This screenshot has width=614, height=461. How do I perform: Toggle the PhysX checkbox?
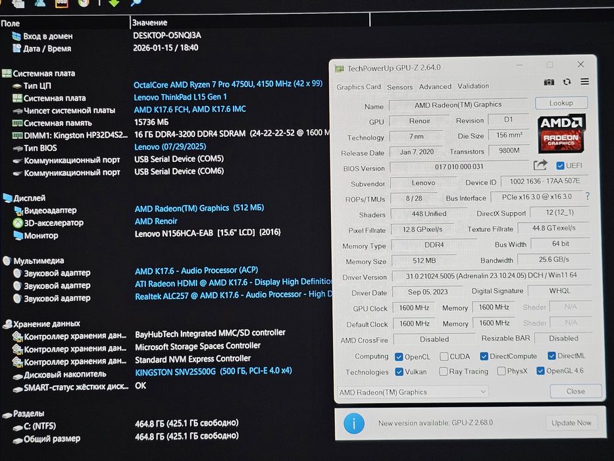[x=501, y=371]
